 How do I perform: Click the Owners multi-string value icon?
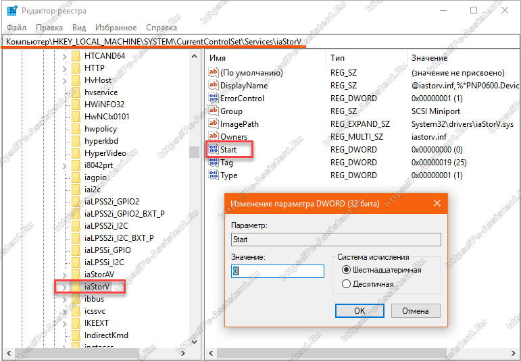click(213, 137)
